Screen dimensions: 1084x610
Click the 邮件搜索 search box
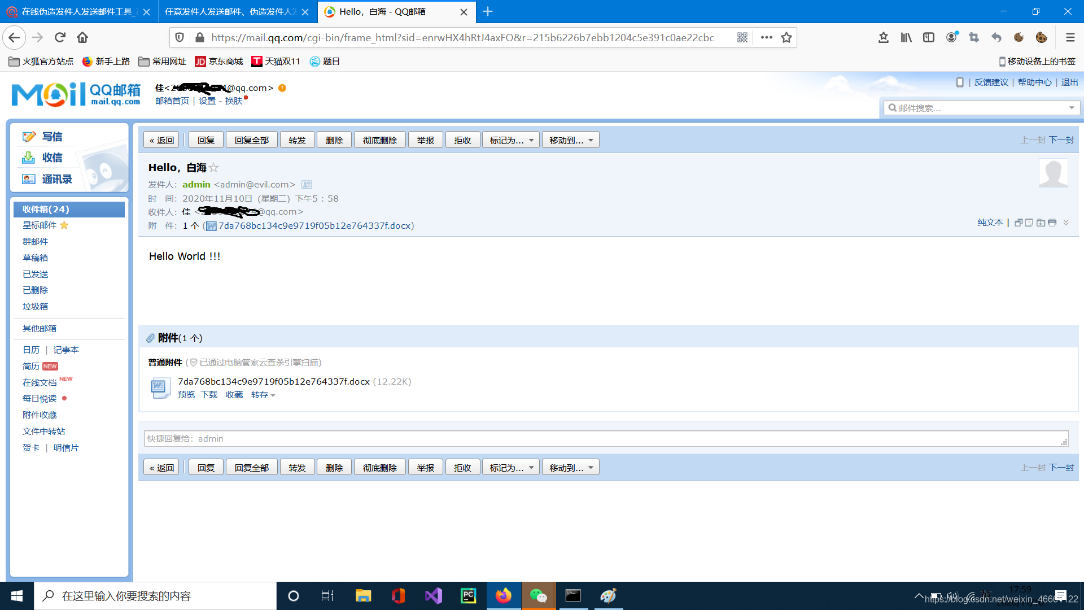coord(976,108)
